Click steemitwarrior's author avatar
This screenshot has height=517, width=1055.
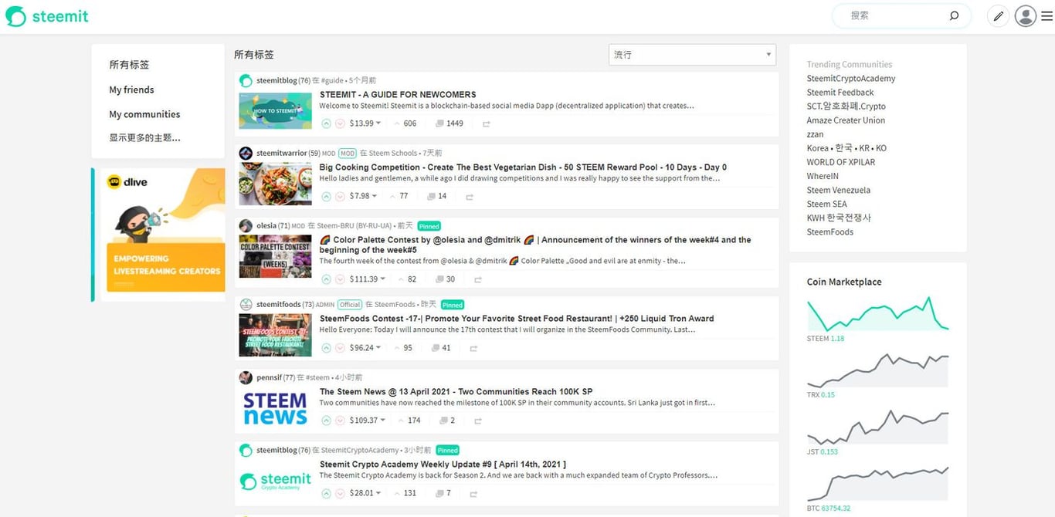click(x=246, y=153)
